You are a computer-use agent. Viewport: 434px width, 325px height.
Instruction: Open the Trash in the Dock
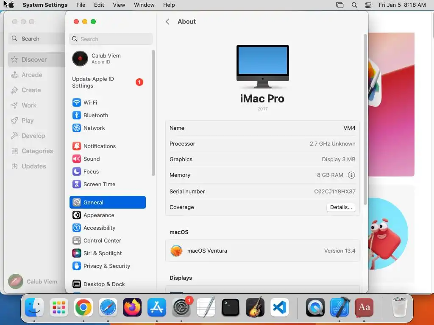tap(400, 307)
